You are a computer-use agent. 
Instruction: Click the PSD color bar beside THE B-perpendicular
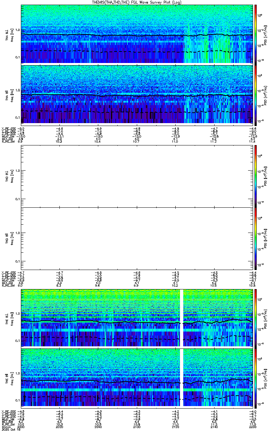click(x=256, y=318)
